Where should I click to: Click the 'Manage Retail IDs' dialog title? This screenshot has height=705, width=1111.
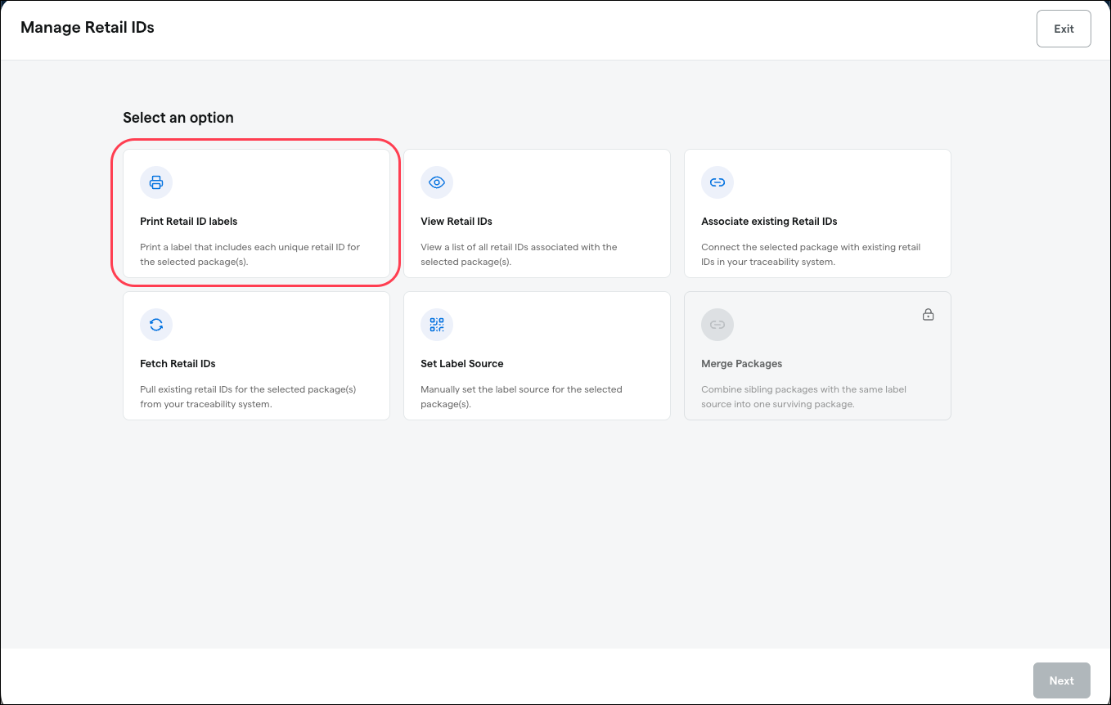coord(88,28)
